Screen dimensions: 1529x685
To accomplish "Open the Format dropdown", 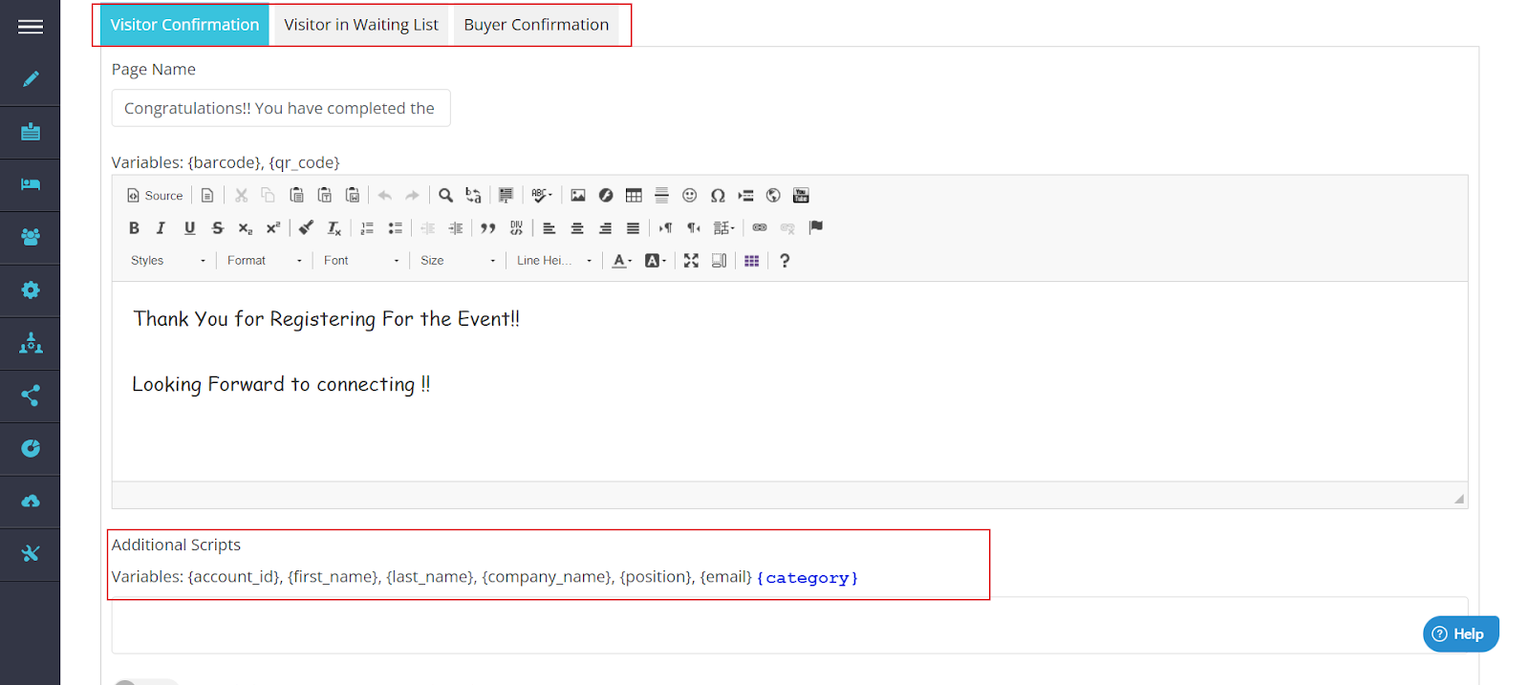I will (265, 260).
